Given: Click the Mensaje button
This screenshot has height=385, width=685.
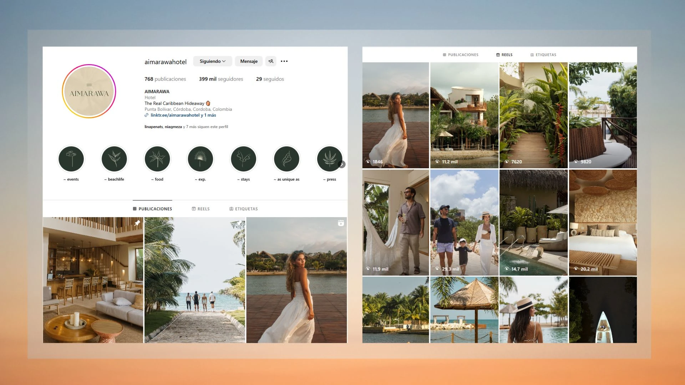Looking at the screenshot, I should [x=249, y=61].
